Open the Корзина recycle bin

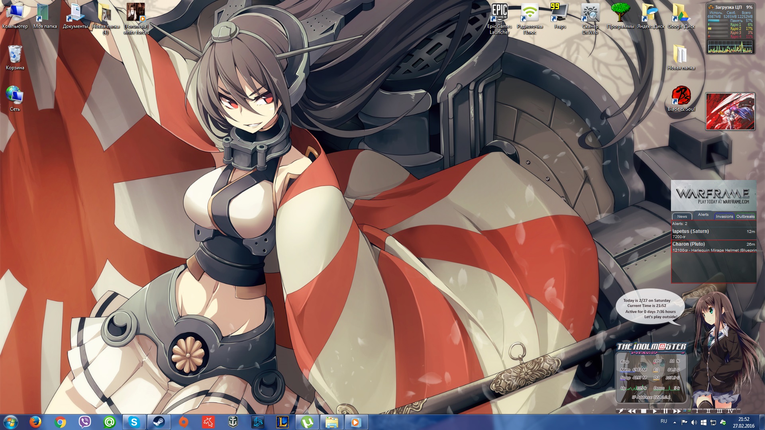click(15, 58)
